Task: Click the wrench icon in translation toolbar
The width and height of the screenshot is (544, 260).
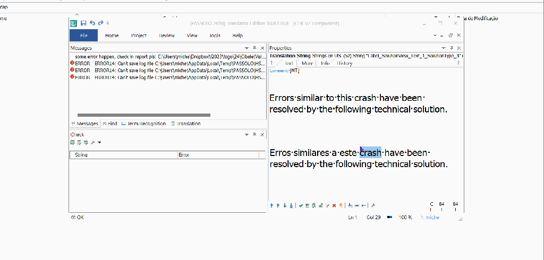Action: point(373,205)
